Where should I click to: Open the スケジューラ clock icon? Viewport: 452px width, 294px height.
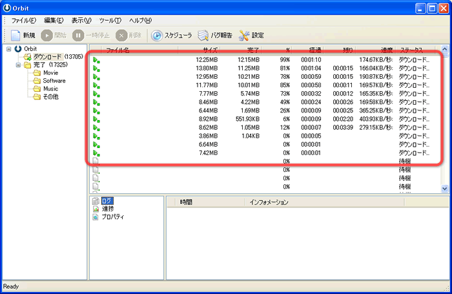point(157,36)
